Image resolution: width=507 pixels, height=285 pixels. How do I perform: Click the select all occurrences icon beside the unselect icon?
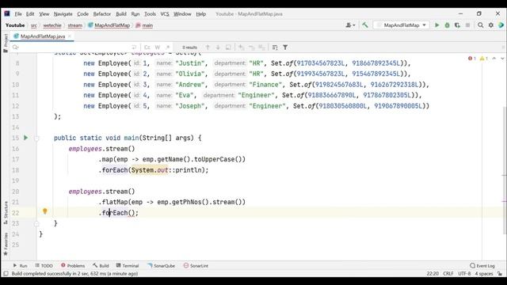pyautogui.click(x=262, y=47)
